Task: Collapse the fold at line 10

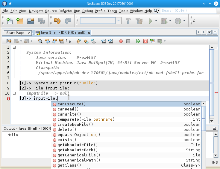Action: point(14,93)
